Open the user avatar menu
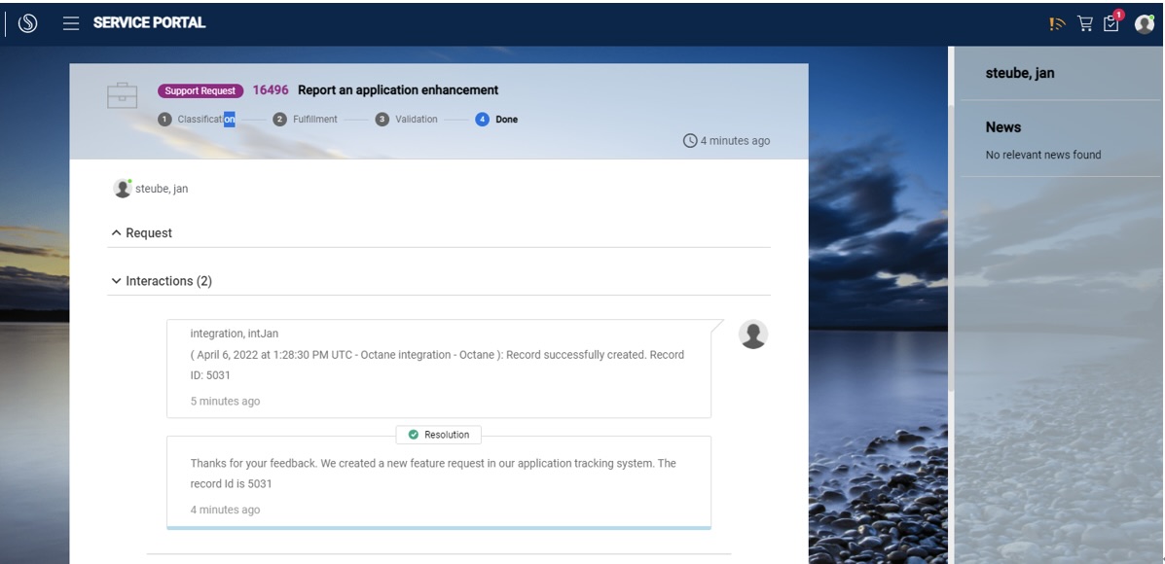The height and width of the screenshot is (564, 1165). [1145, 22]
